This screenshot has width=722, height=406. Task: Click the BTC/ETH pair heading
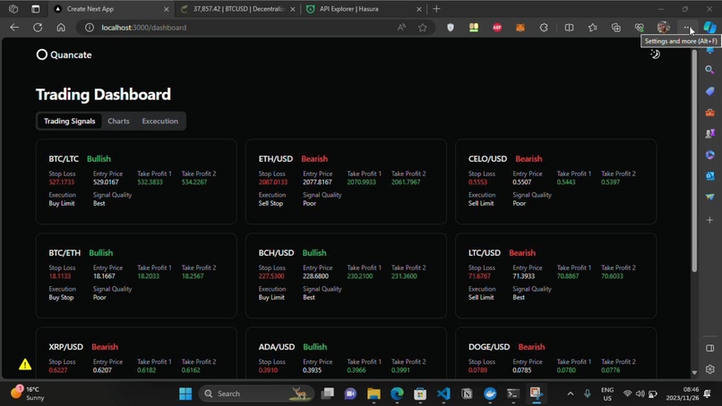point(64,253)
